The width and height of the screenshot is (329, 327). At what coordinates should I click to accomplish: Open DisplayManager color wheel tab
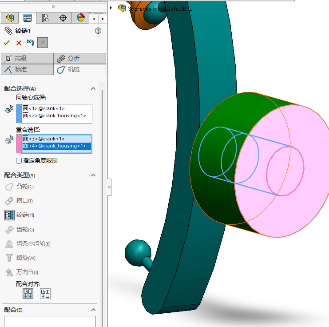click(80, 18)
